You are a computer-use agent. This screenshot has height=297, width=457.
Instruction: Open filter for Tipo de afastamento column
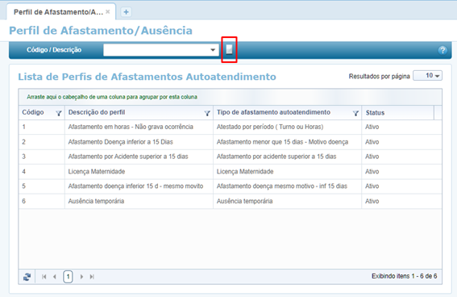pyautogui.click(x=355, y=113)
